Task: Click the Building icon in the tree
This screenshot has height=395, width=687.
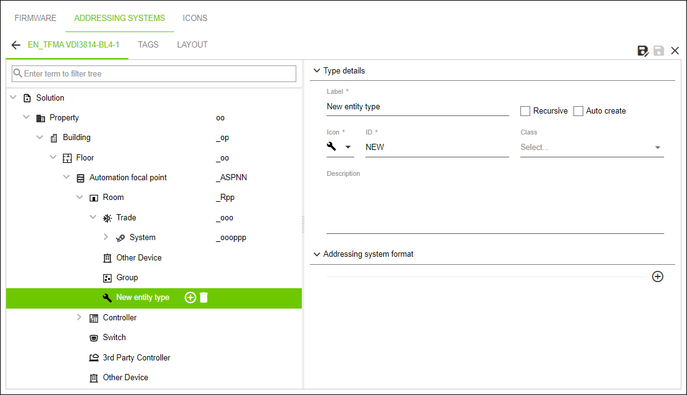Action: 54,138
